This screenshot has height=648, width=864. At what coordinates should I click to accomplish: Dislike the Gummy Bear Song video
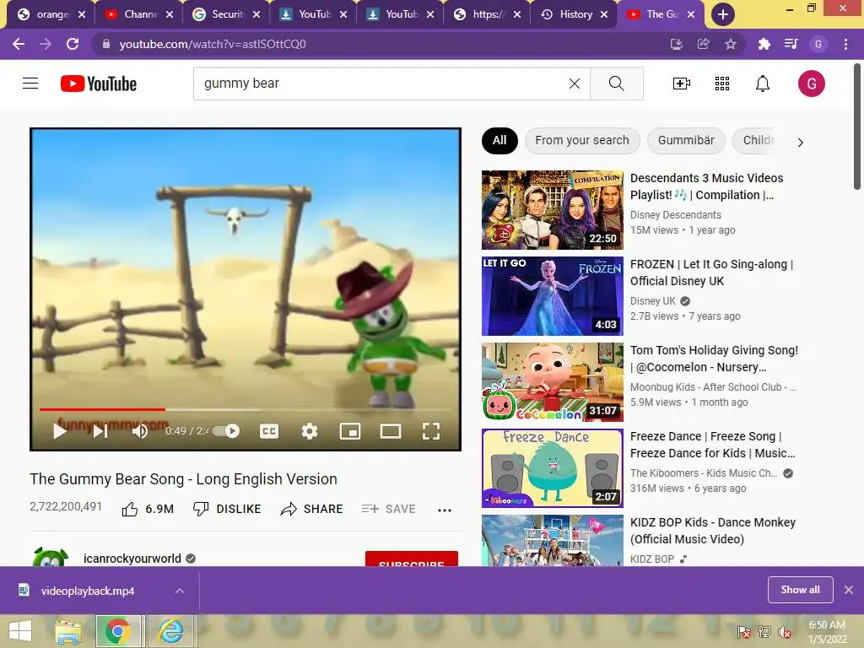[226, 509]
